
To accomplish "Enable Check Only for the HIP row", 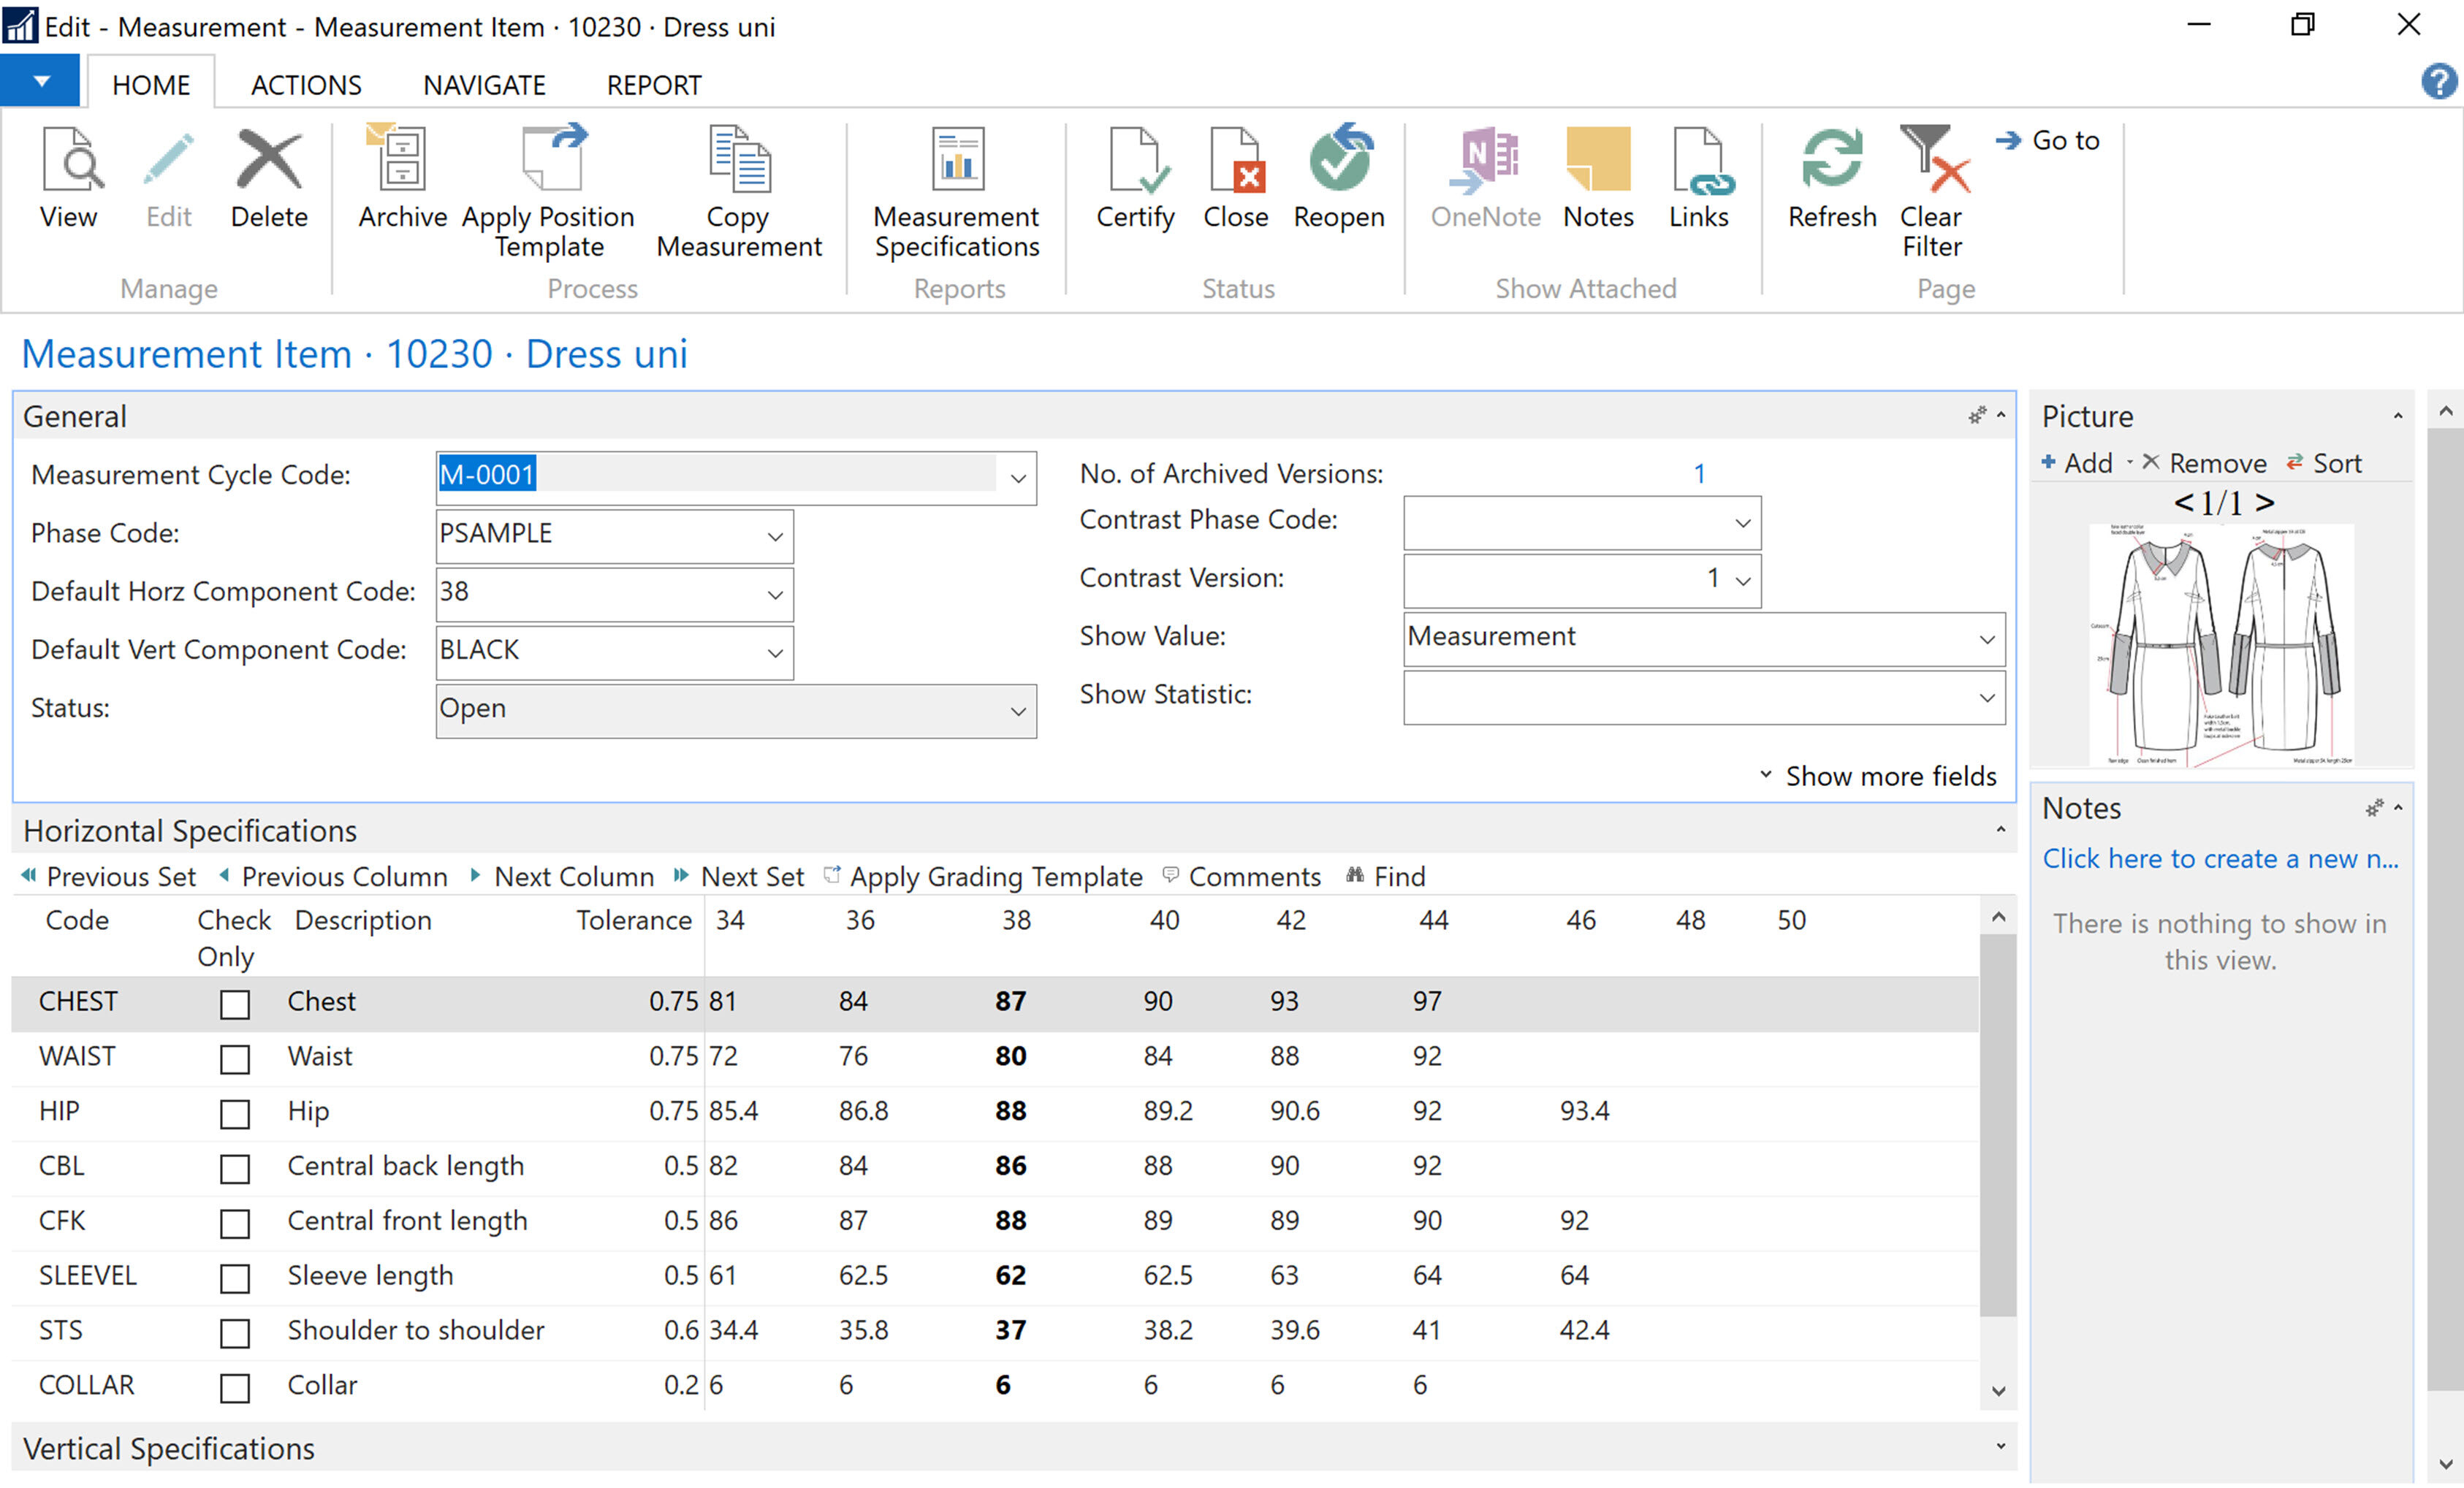I will pyautogui.click(x=235, y=1113).
